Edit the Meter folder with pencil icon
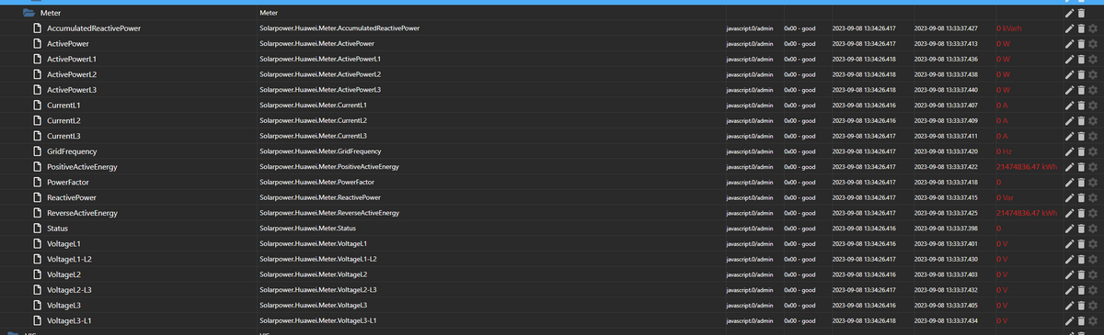Viewport: 1104px width, 335px height. click(x=1069, y=14)
